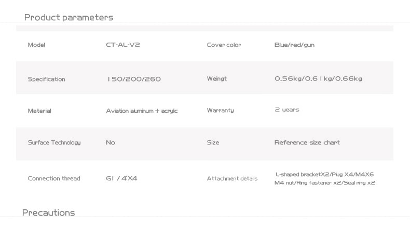Select the G1/4'X4 thread value
Viewport: 410px width, 240px height.
(x=121, y=179)
